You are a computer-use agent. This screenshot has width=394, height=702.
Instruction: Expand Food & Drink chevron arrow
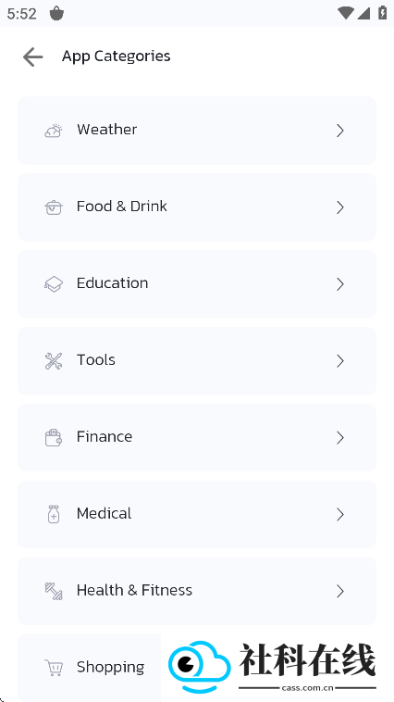tap(340, 207)
